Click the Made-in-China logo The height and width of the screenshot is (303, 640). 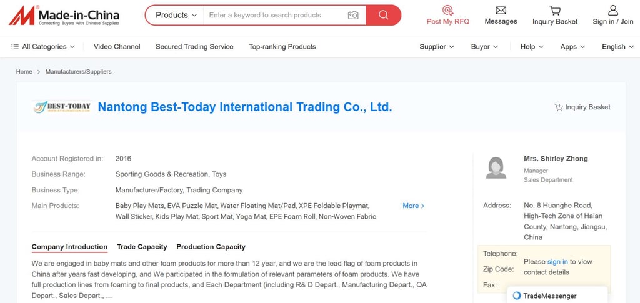(x=64, y=16)
